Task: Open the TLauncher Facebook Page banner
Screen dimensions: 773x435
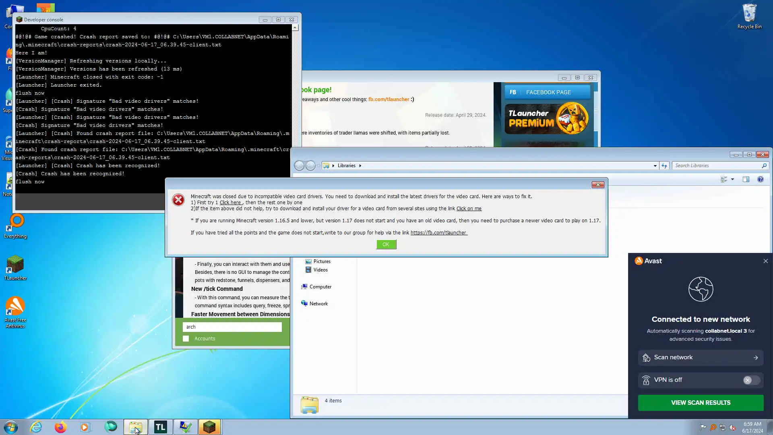Action: pos(547,92)
